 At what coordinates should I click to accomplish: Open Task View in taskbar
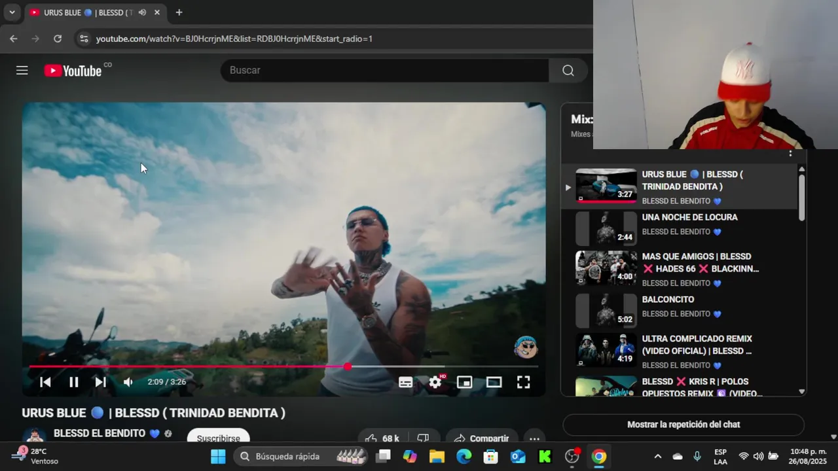coord(384,457)
